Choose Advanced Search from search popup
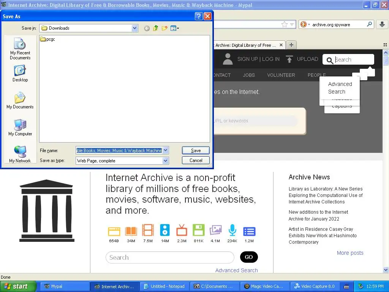This screenshot has width=389, height=292. pos(340,88)
